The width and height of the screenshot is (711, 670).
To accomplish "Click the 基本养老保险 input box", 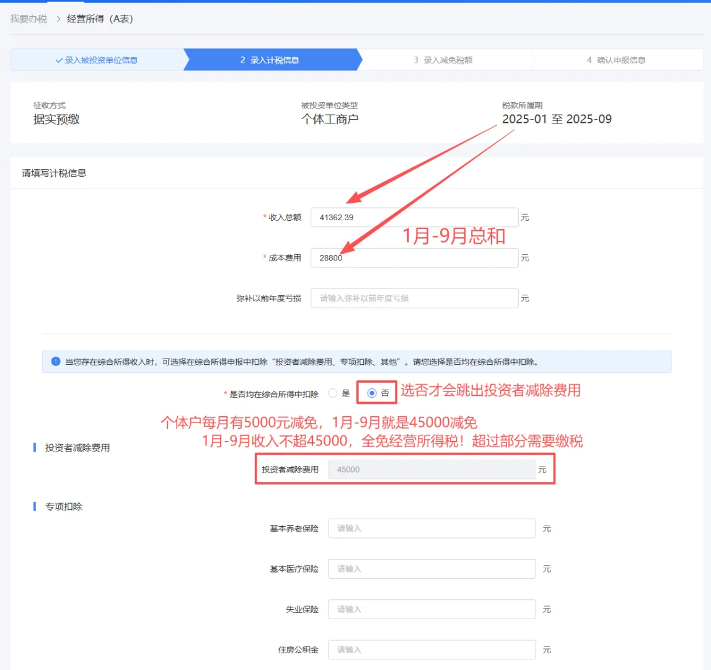I will pyautogui.click(x=431, y=528).
